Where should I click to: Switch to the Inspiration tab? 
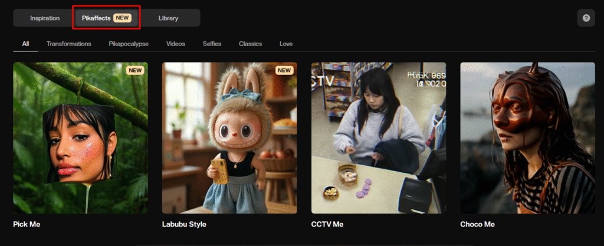tap(45, 18)
